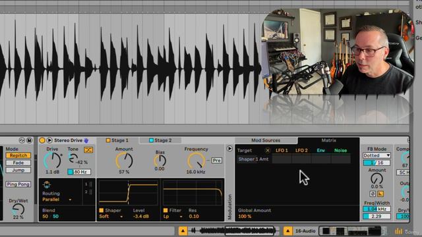
Task: Select Repitch delay mode
Action: [x=18, y=155]
